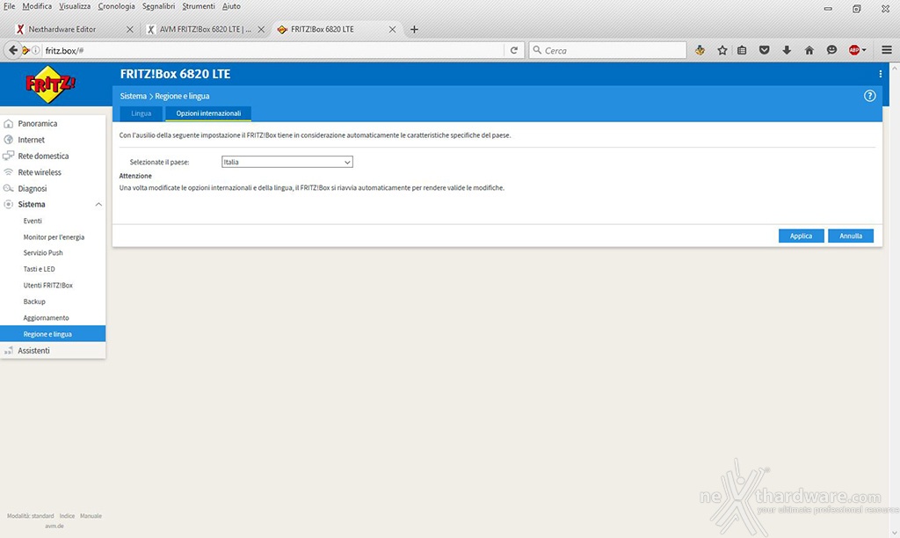Click the Annulla button
This screenshot has height=538, width=900.
[x=851, y=236]
